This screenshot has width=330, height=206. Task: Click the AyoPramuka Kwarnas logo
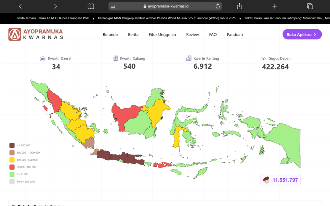(x=35, y=34)
